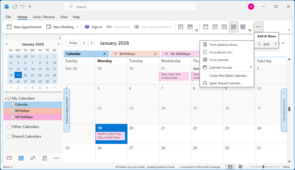
Task: Uncheck the US Holidays calendar
Action: [x=12, y=117]
